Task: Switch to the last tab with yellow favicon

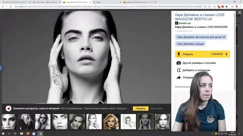Action: [137, 2]
